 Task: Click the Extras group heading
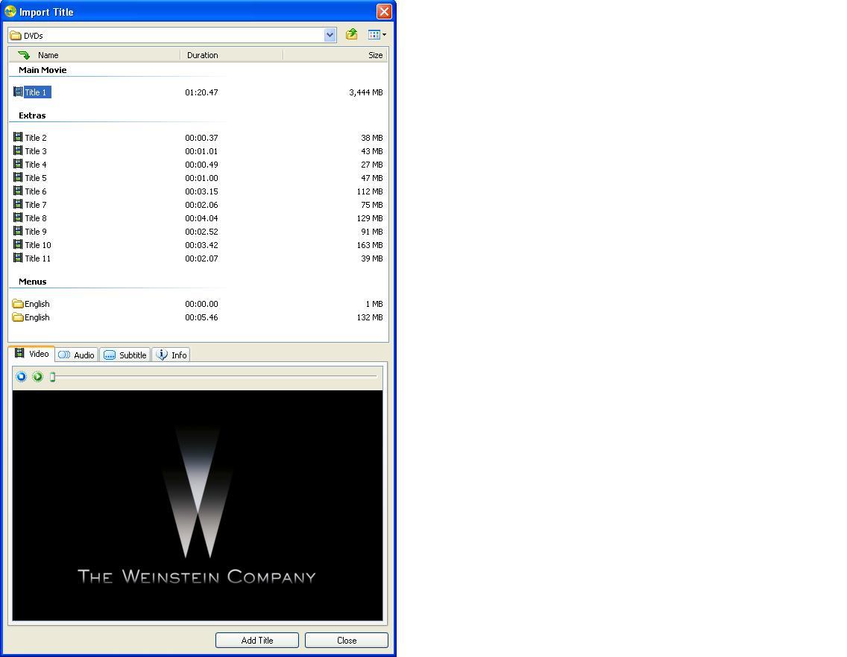click(32, 115)
